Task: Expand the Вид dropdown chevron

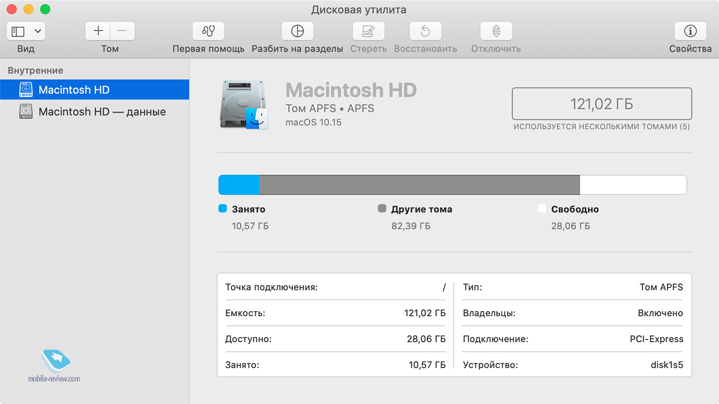Action: (38, 31)
